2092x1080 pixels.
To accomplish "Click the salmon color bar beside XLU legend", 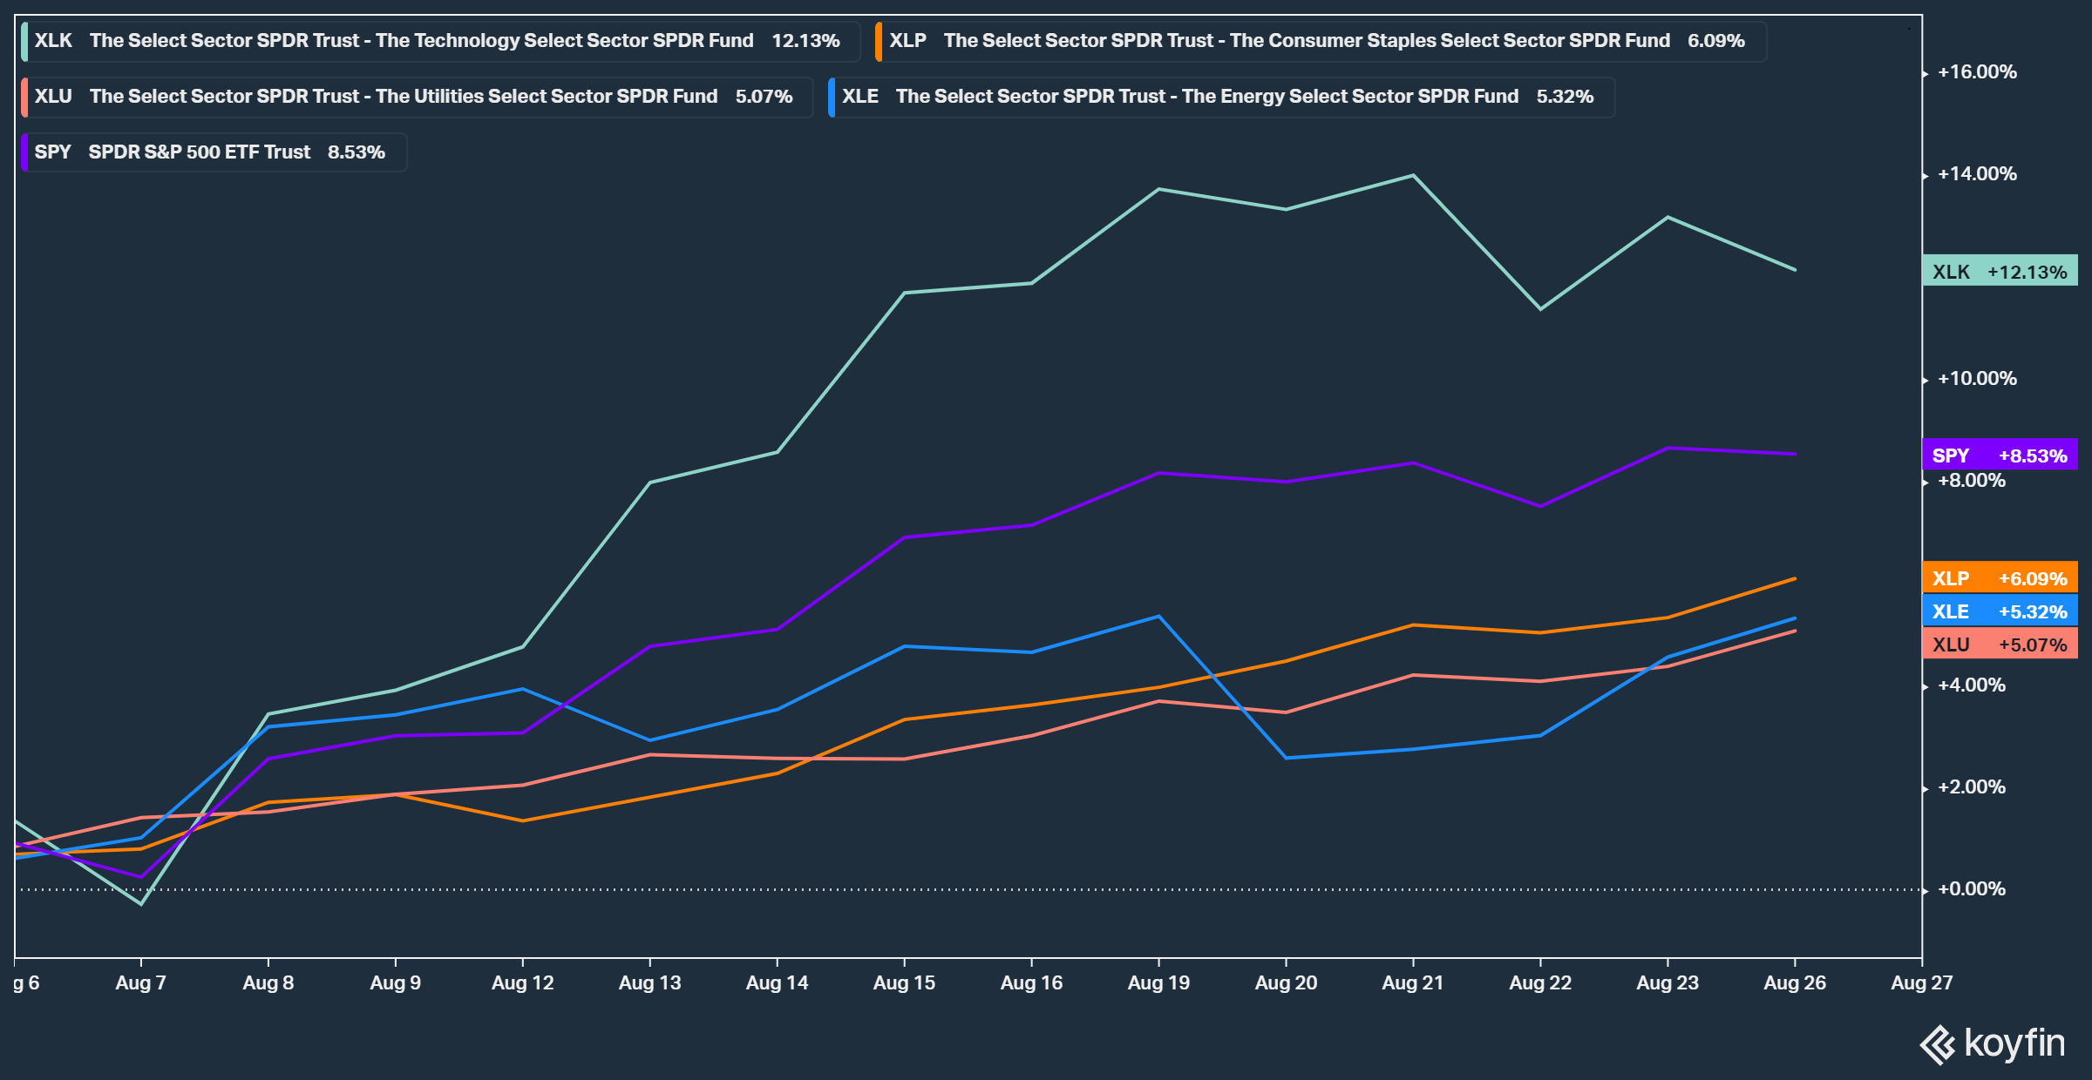I will click(24, 97).
